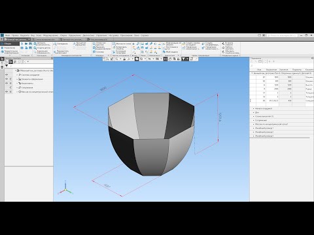314x235 pixels.
Task: Expand the concentric array tree node
Action: point(17,91)
